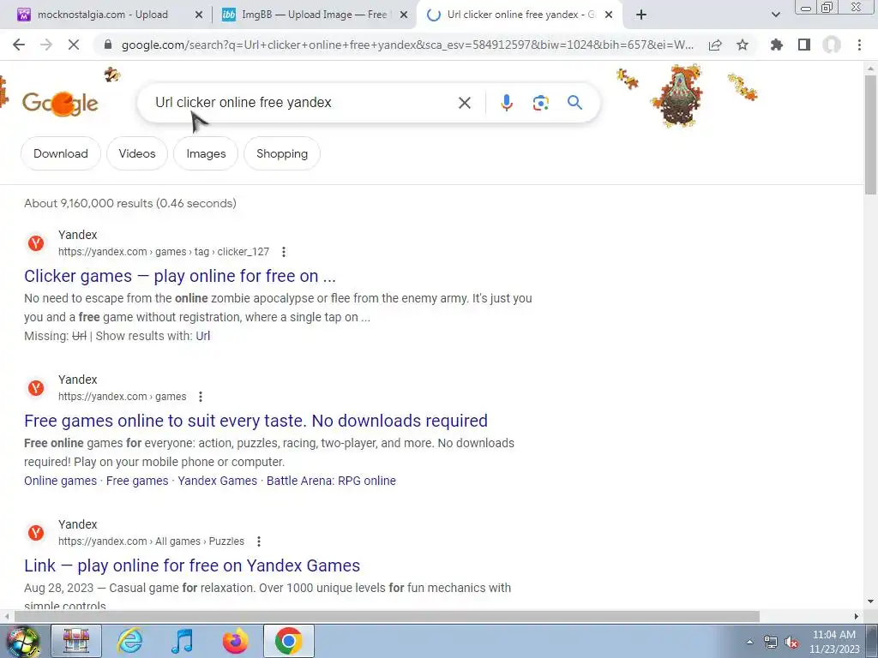
Task: Go back to the previous page
Action: [x=19, y=45]
